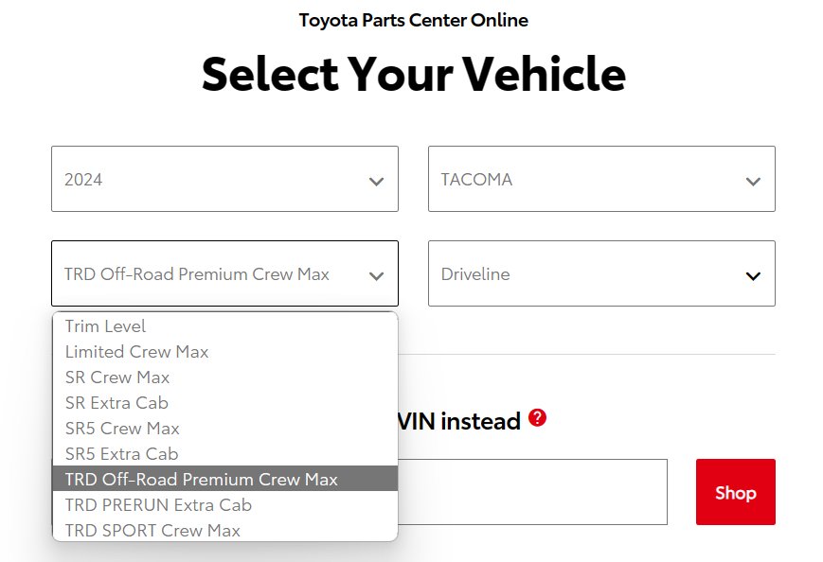Click the chevron arrow in the trim level box
Screen dimensions: 823x562
[x=376, y=275]
